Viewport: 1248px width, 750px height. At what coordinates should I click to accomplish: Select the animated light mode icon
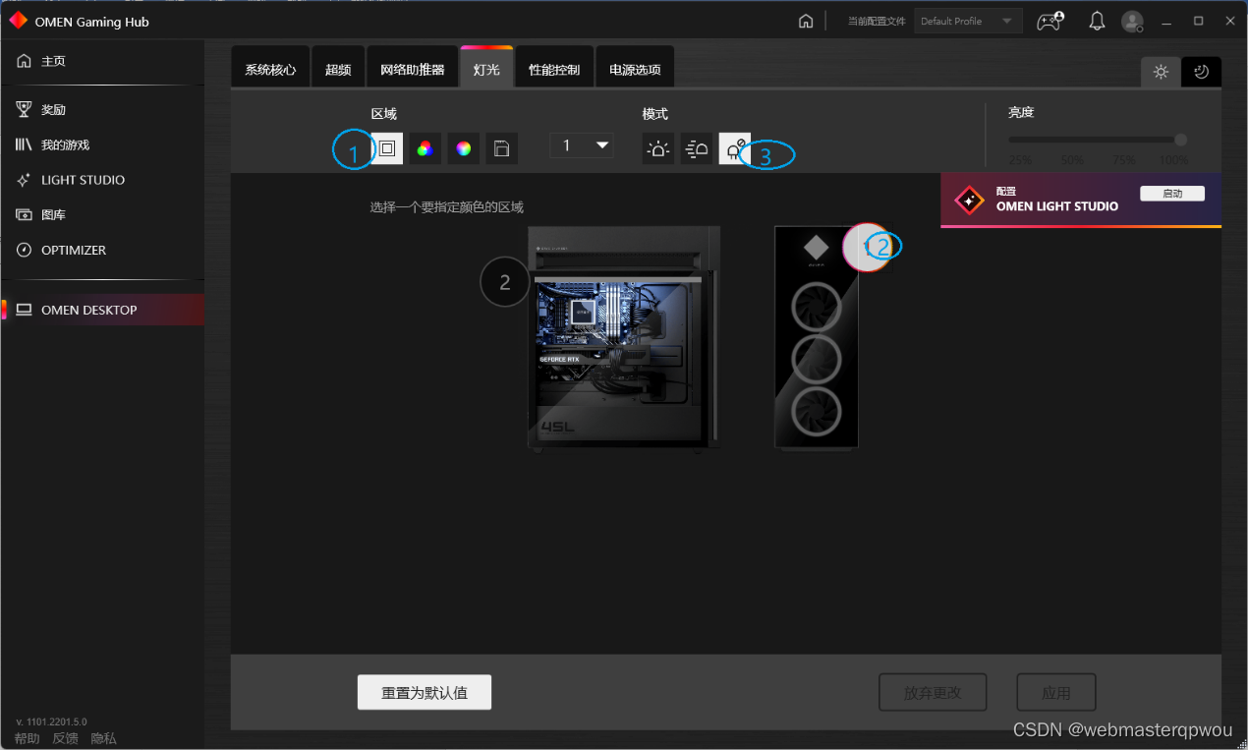pos(697,148)
